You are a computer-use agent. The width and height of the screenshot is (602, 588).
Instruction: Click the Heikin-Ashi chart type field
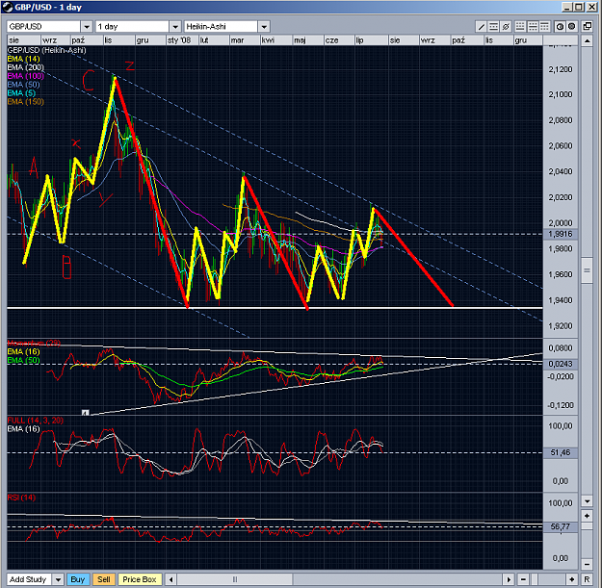point(221,27)
